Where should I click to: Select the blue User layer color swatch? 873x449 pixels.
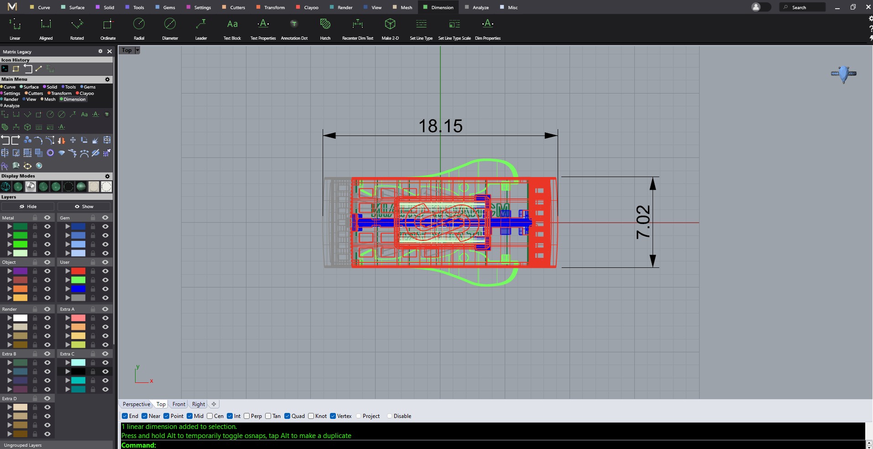click(78, 289)
